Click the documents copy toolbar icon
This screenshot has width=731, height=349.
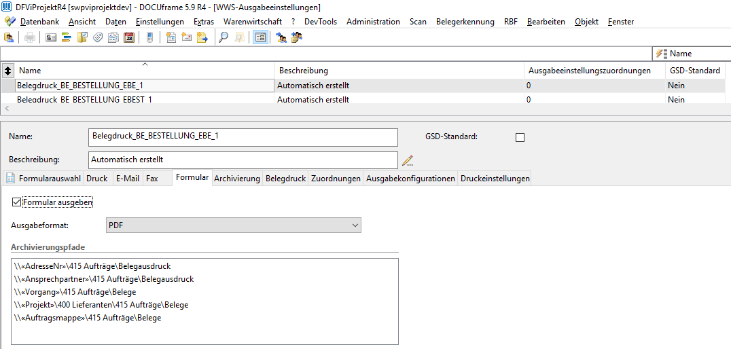[x=113, y=38]
